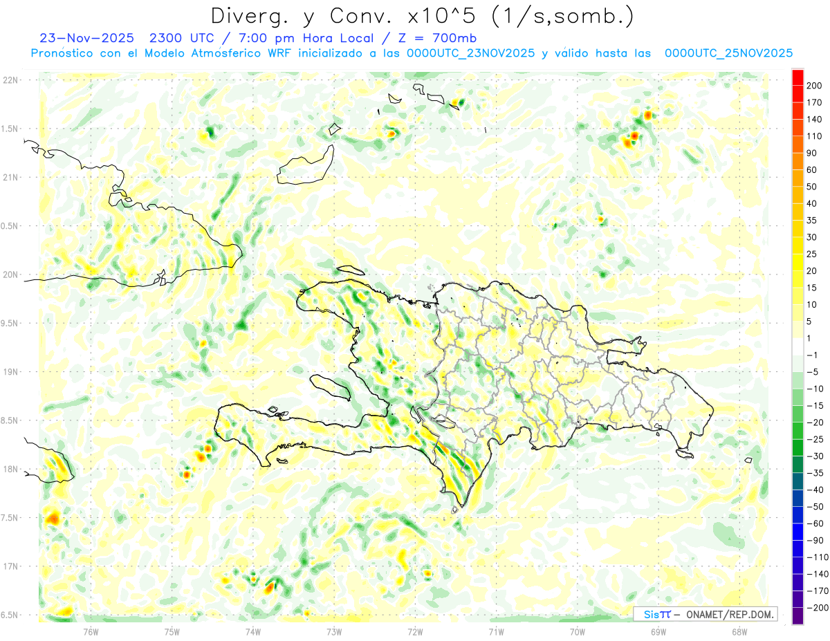Click the '8.5N' latitude label
Image resolution: width=830 pixels, height=641 pixels.
tap(10, 420)
